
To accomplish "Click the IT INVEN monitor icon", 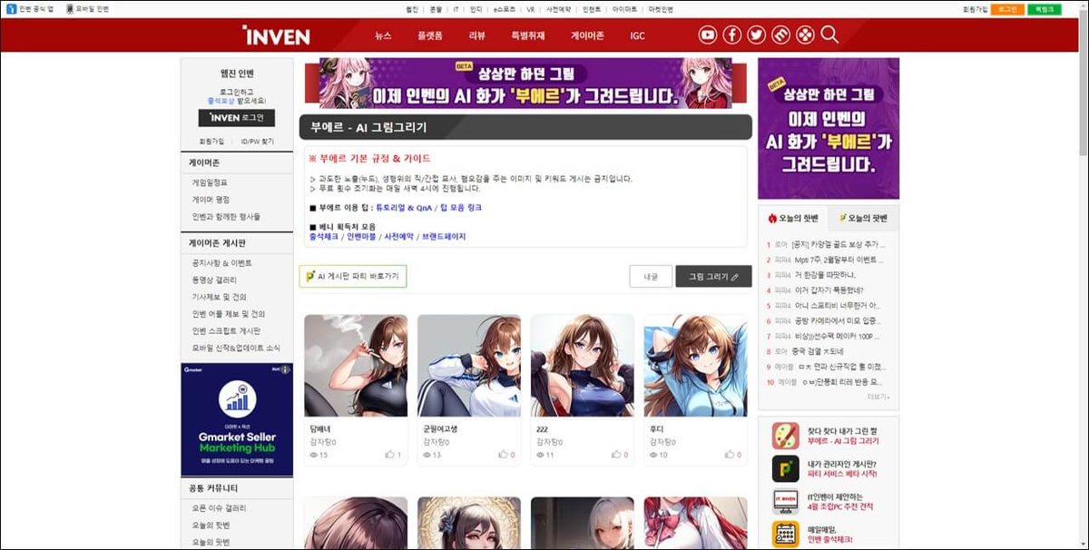I will 785,501.
